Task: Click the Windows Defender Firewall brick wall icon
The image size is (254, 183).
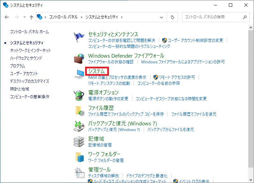Action: tap(79, 59)
